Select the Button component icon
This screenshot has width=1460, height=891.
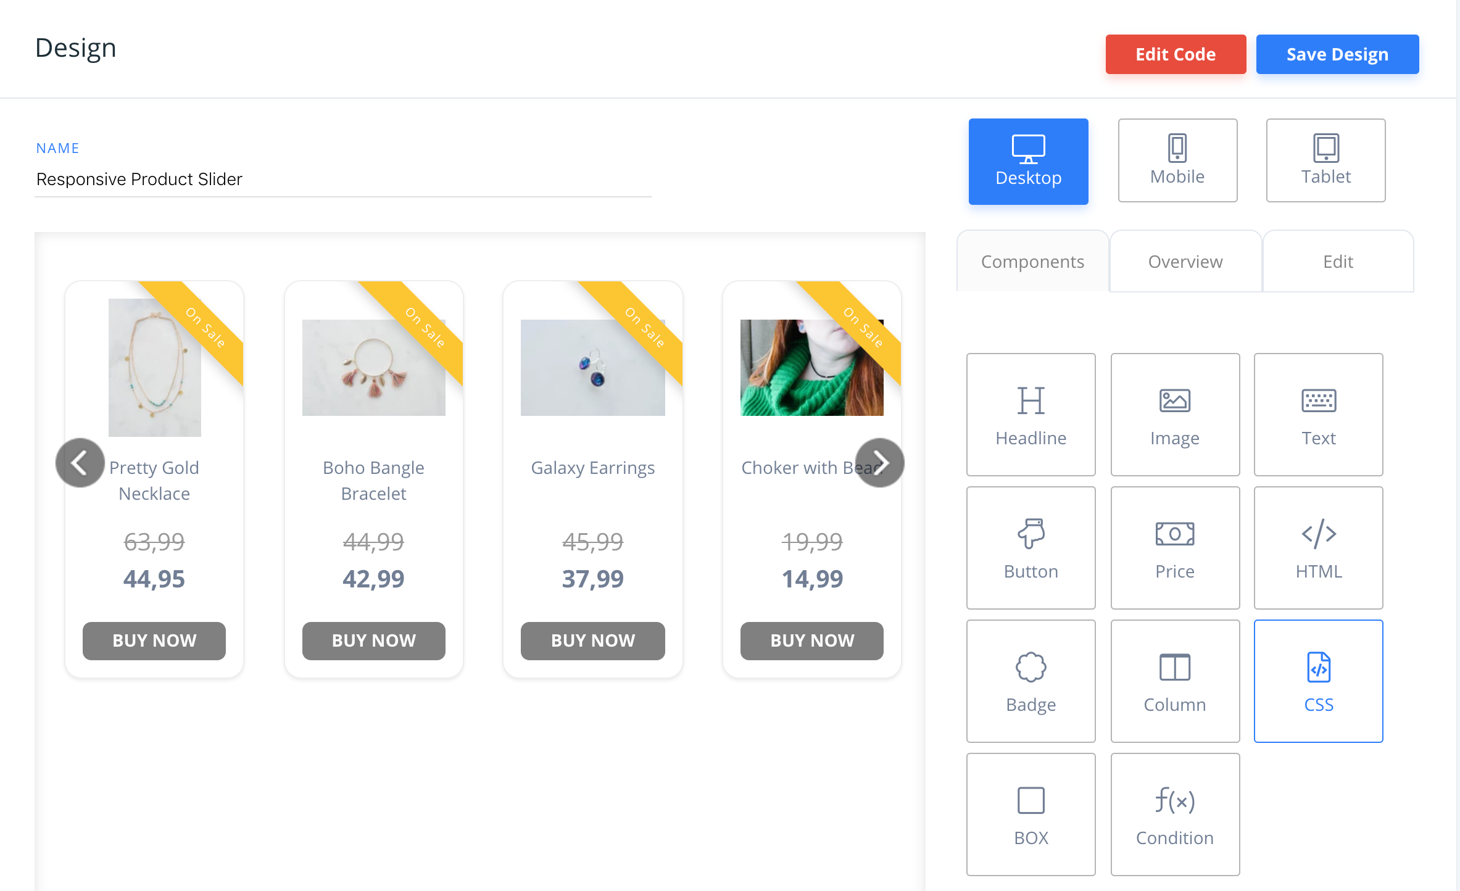click(x=1031, y=548)
